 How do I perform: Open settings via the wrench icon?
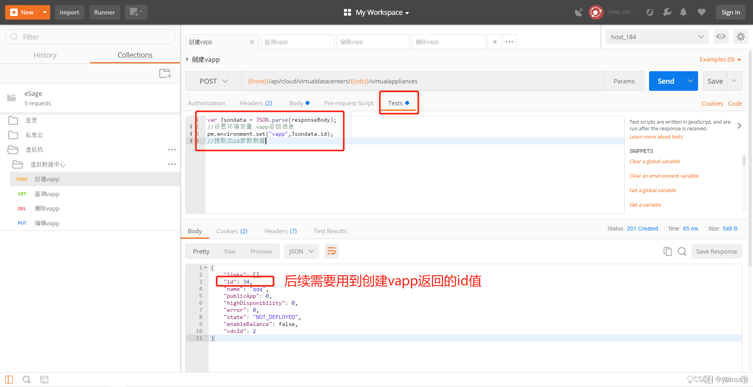tap(667, 12)
